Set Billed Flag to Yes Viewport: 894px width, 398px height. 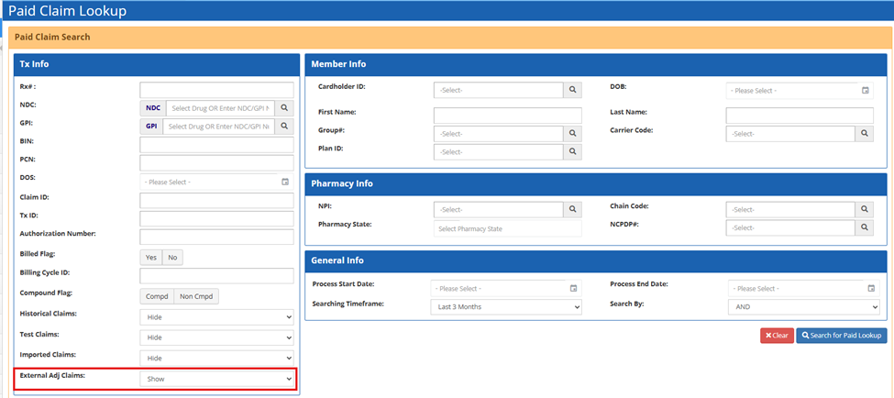(x=151, y=258)
